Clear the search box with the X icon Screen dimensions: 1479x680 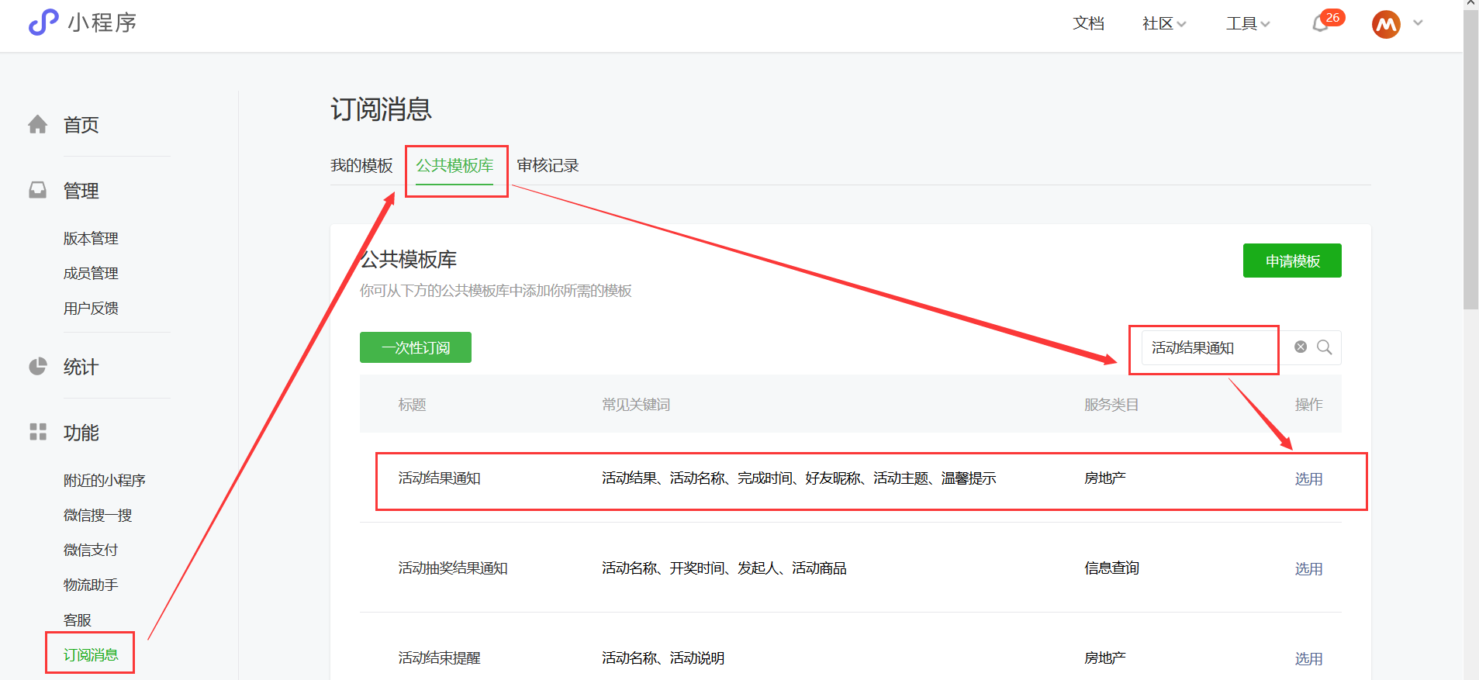1301,347
